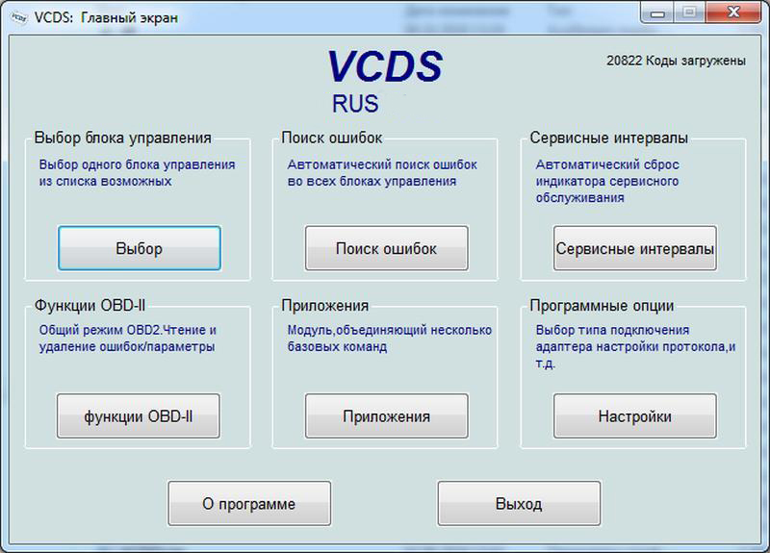Click the О программе button
770x553 pixels.
point(249,503)
